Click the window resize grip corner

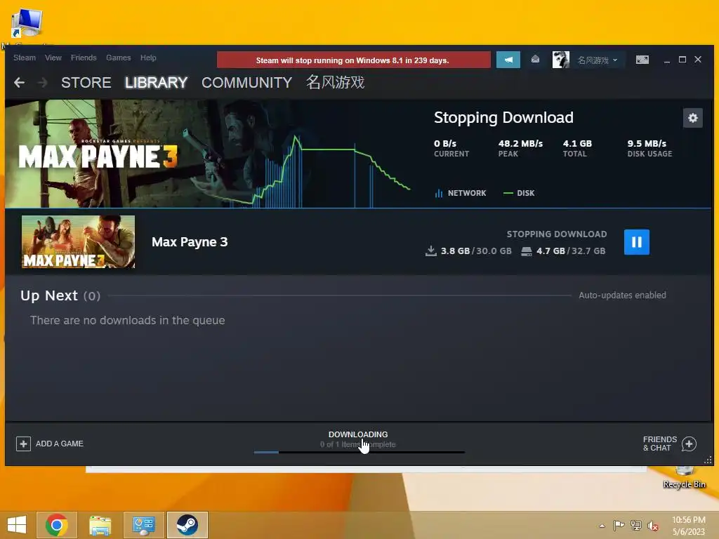tap(708, 460)
